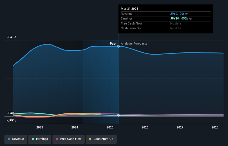Click the tooltip 'Earnings' row label
228x146 pixels.
click(127, 18)
